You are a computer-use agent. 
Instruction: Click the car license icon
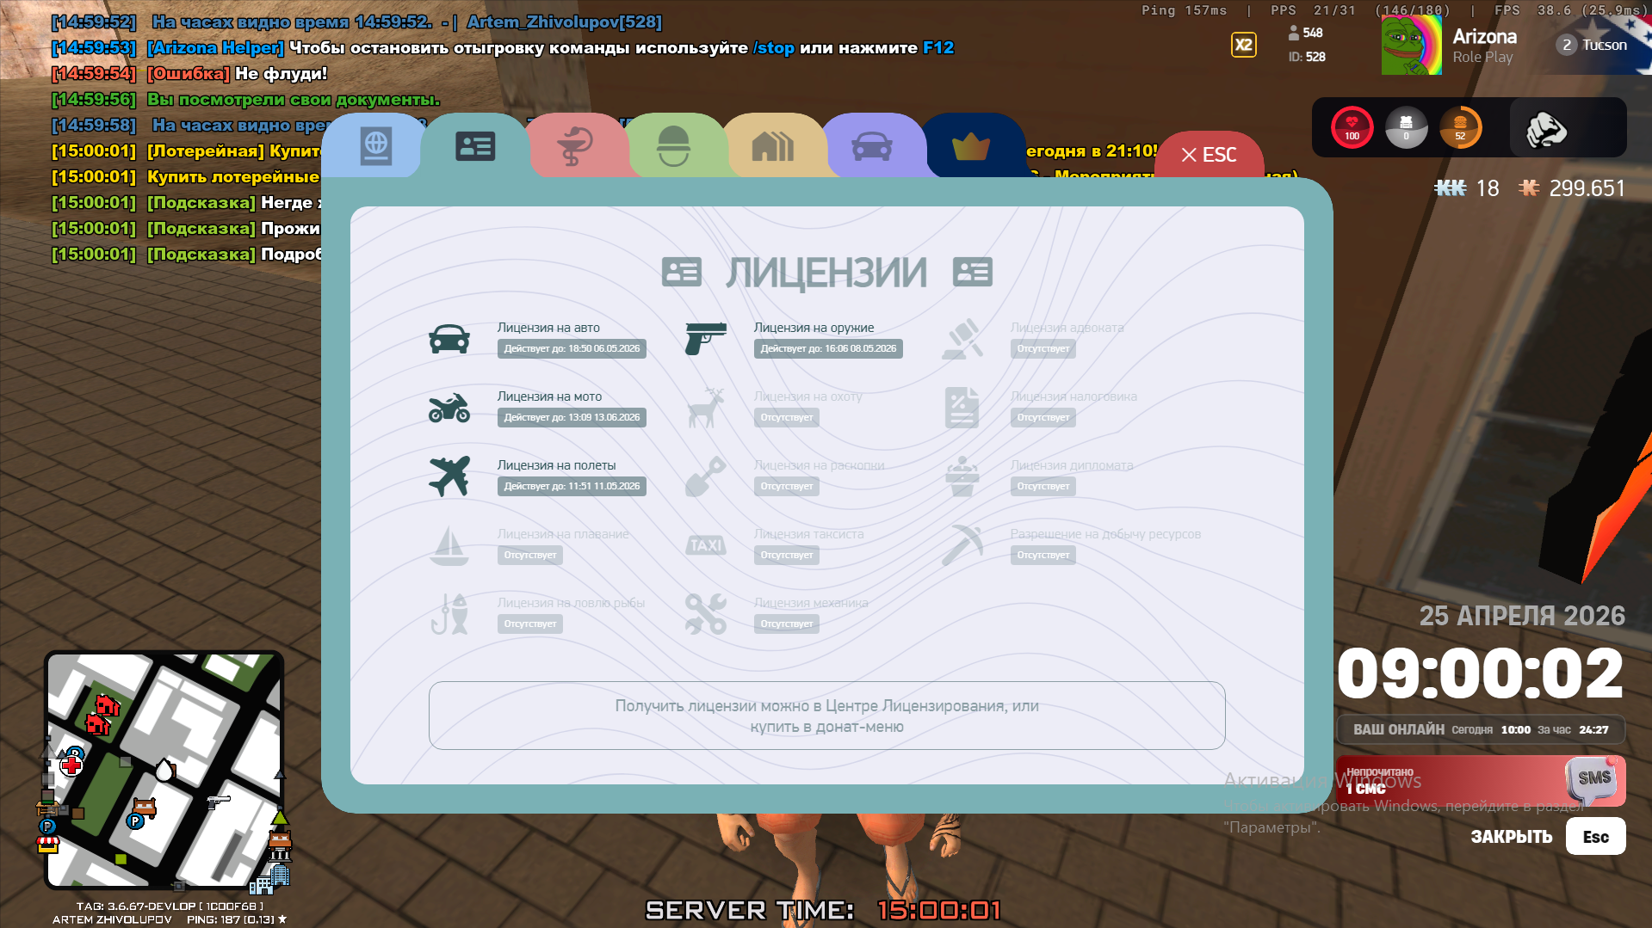point(449,340)
